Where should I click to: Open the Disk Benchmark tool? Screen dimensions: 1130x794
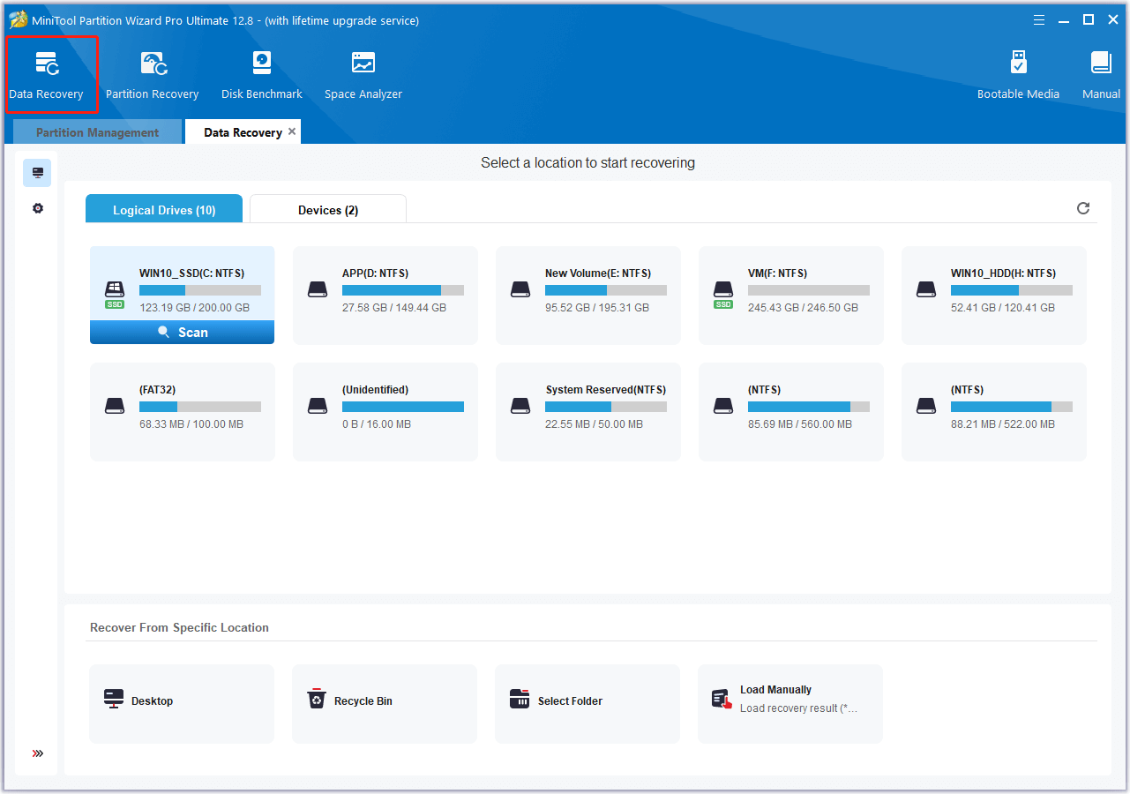[x=261, y=75]
